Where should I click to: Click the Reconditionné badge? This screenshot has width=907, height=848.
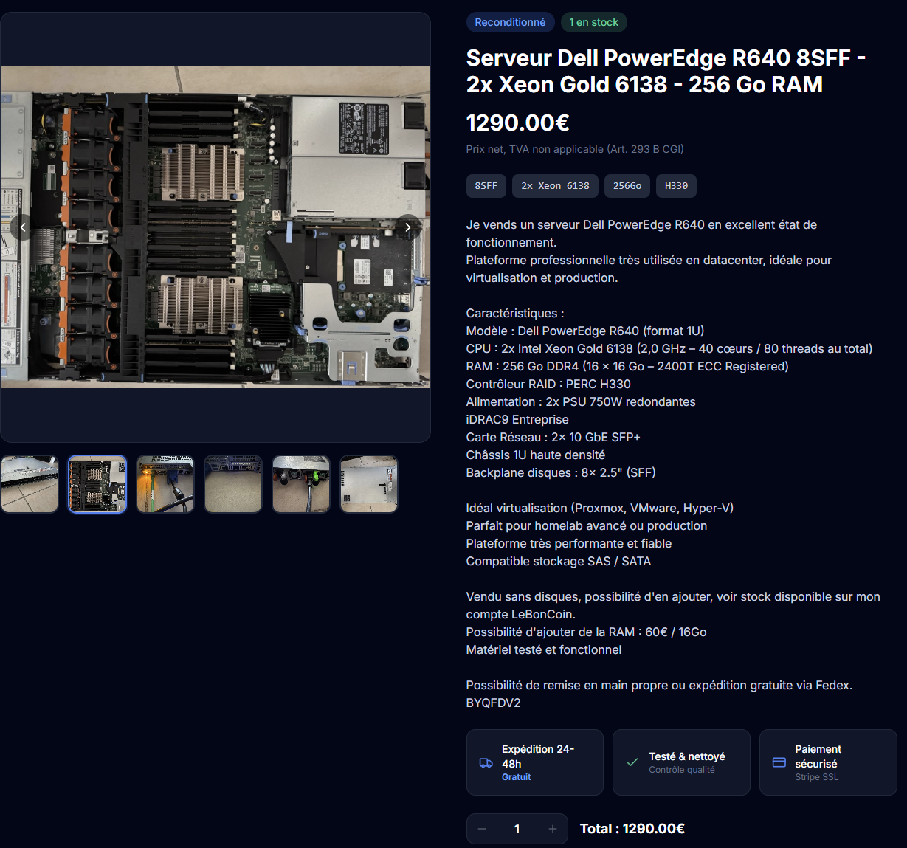tap(510, 22)
